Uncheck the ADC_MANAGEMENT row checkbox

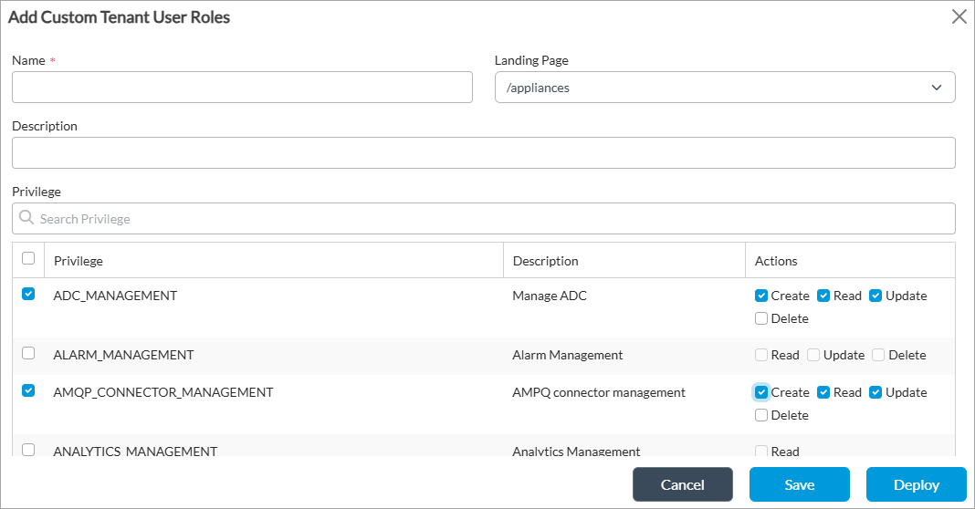click(28, 294)
